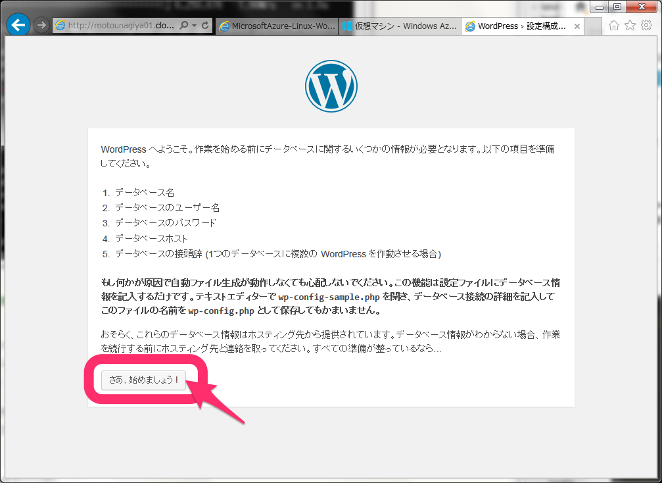Click the WordPress logo
Viewport: 662px width, 483px height.
click(331, 86)
